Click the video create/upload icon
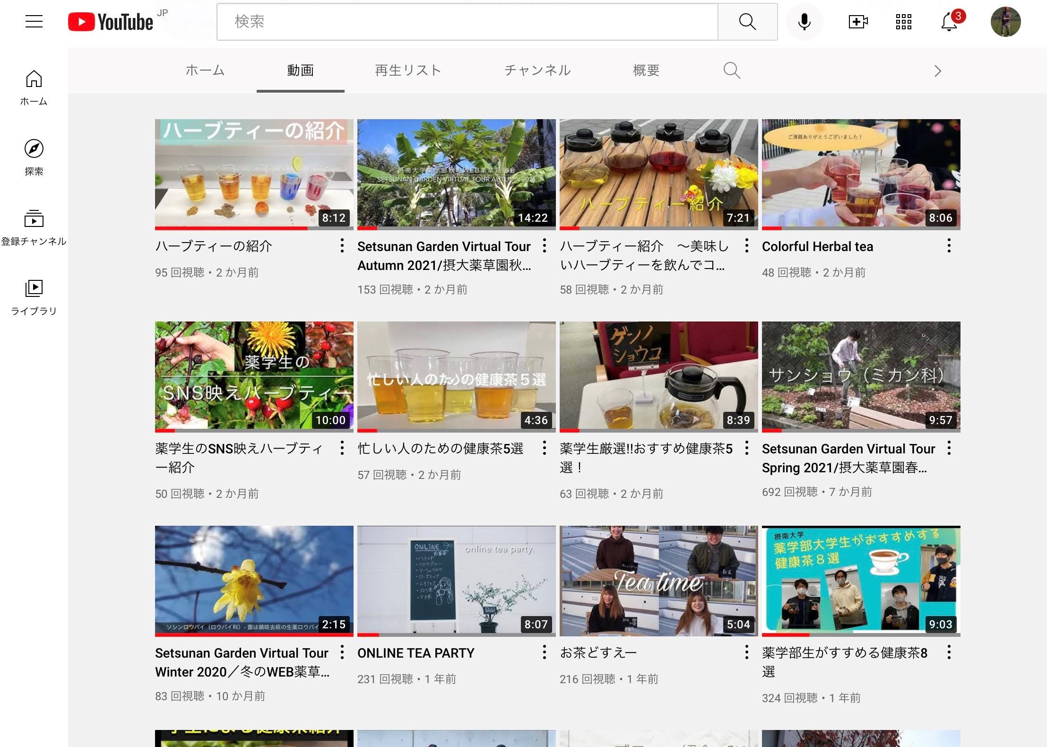Image resolution: width=1047 pixels, height=747 pixels. pos(858,22)
